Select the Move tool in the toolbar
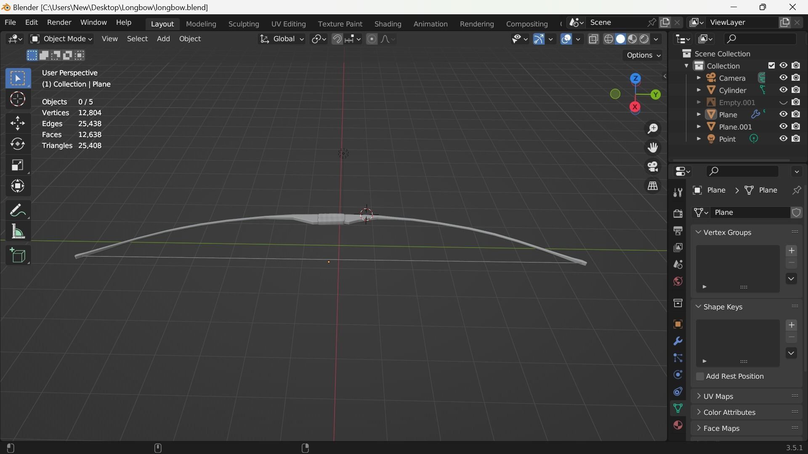The image size is (808, 454). [18, 123]
